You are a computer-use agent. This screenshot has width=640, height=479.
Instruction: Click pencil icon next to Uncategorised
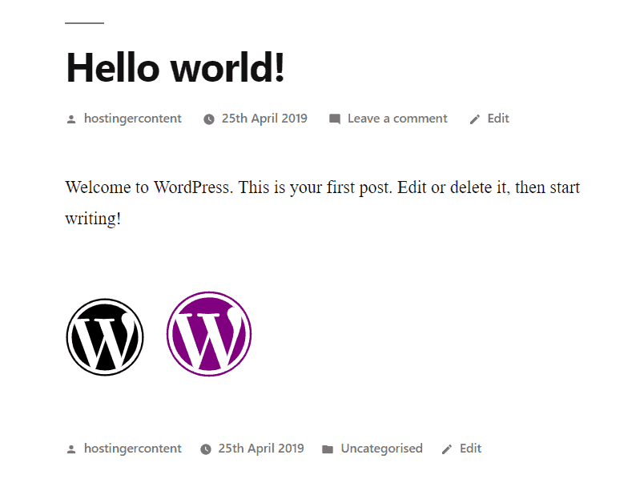[x=447, y=449]
